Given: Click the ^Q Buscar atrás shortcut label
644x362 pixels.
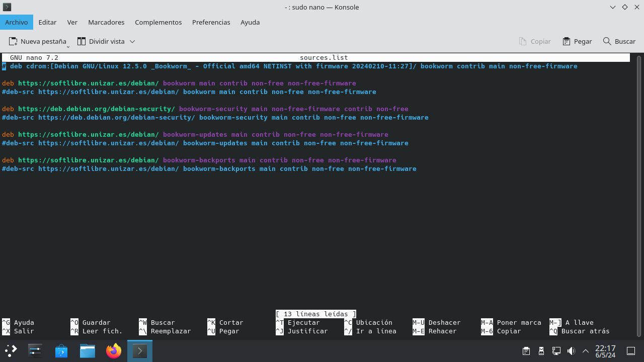Looking at the screenshot, I should 580,331.
